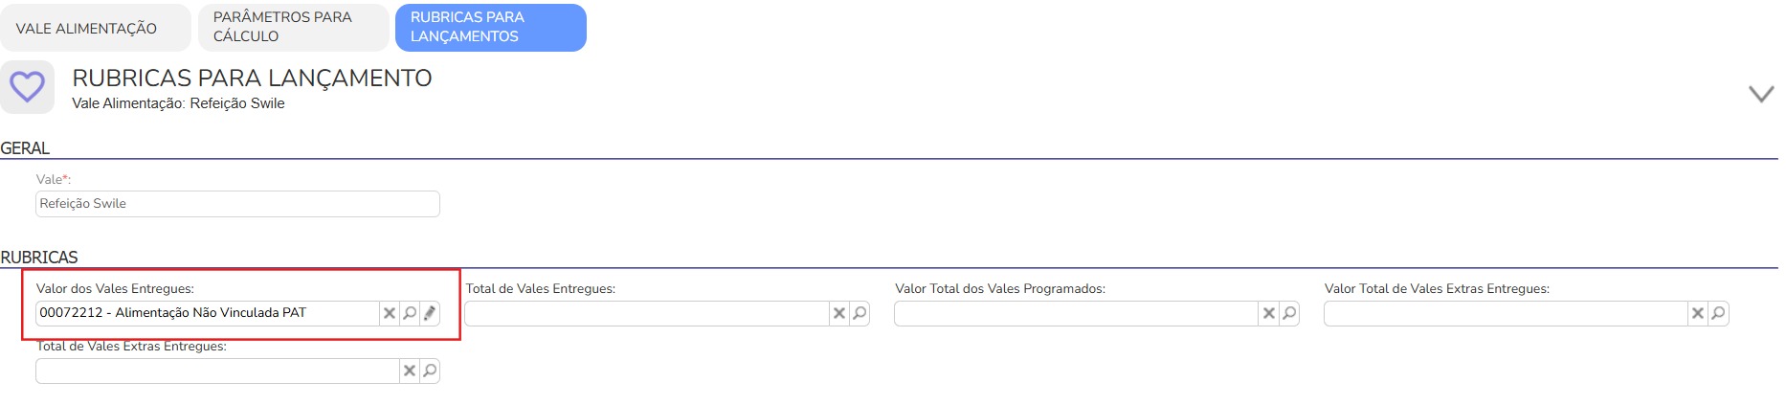
Task: Search rubrica for Total de Vales Extras Entregues
Action: [430, 371]
